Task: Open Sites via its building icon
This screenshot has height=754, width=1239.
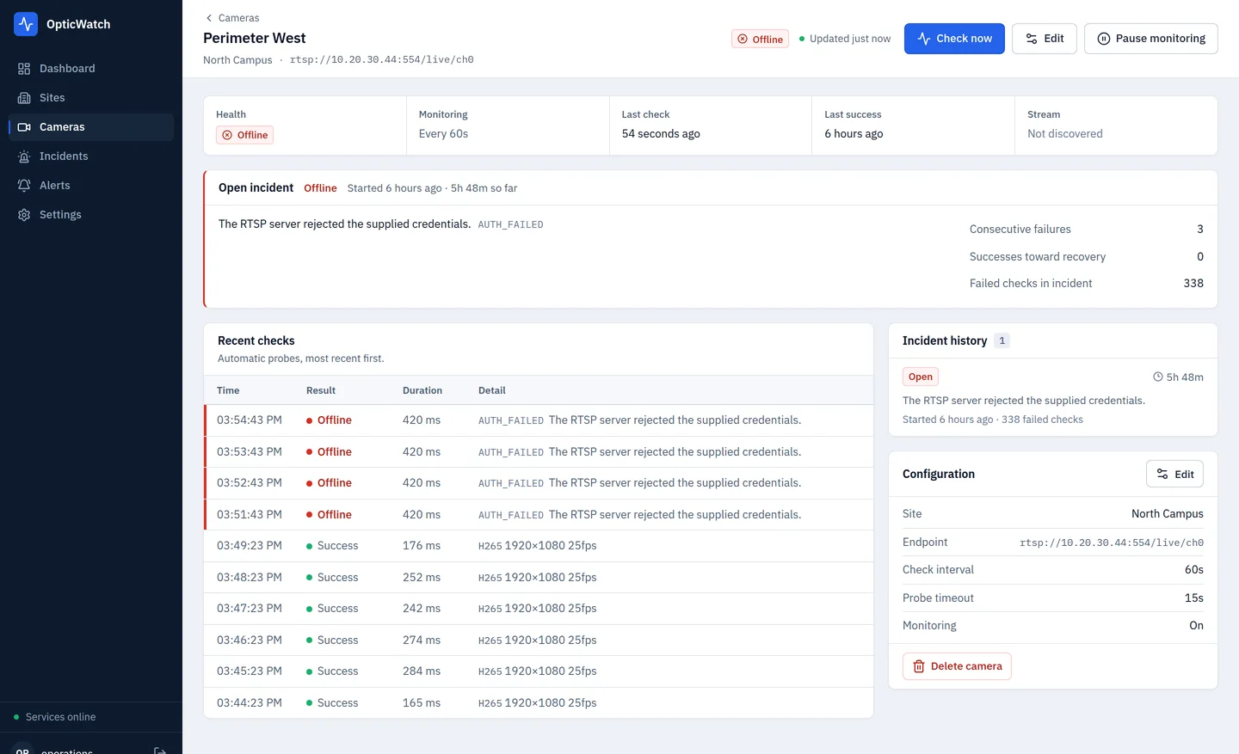Action: 24,98
